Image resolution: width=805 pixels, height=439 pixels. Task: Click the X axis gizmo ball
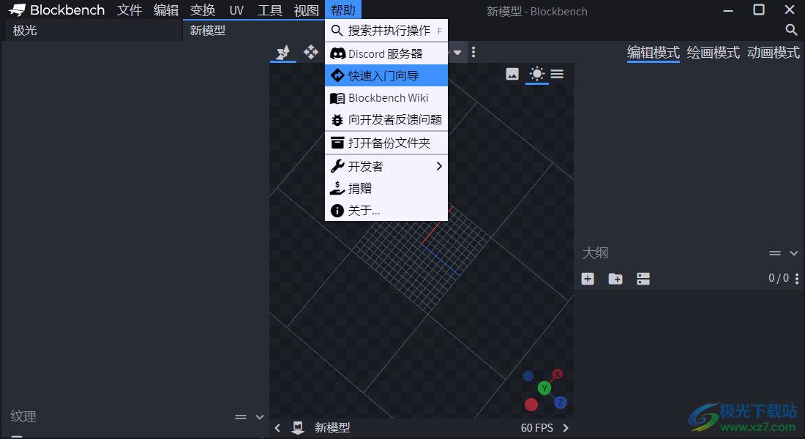[558, 374]
